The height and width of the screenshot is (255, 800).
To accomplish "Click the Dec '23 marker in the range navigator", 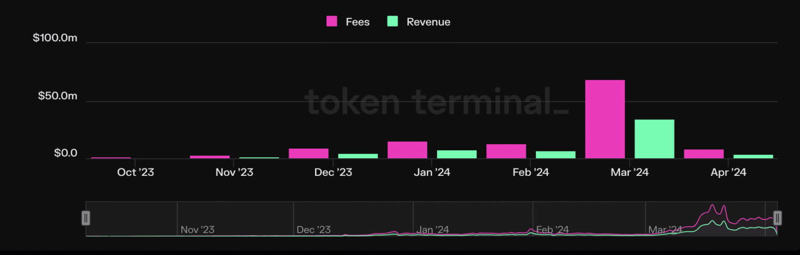I will (x=313, y=229).
